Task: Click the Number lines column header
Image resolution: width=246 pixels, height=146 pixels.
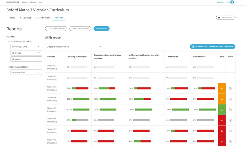Action: (199, 57)
